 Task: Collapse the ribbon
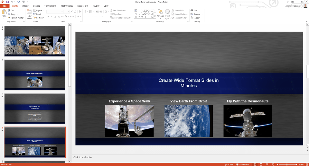click(307, 22)
